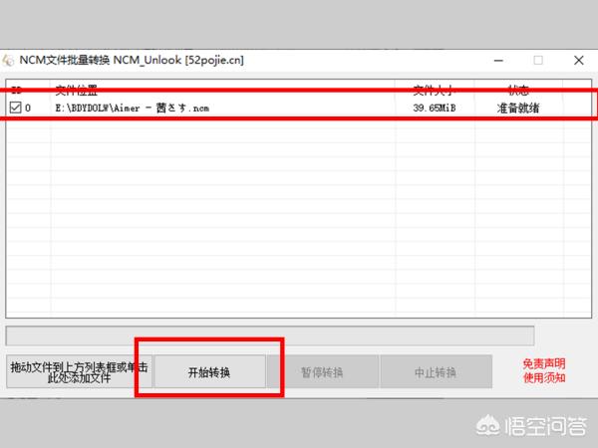
Task: Close the NCM batch converter window
Action: (x=578, y=60)
